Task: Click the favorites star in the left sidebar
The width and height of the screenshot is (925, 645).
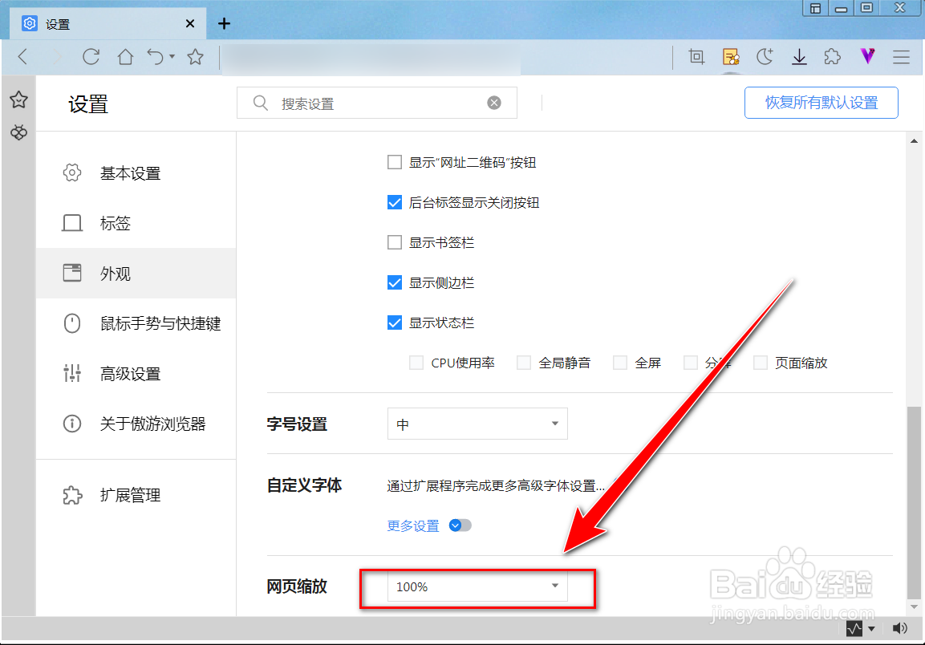Action: click(x=18, y=99)
